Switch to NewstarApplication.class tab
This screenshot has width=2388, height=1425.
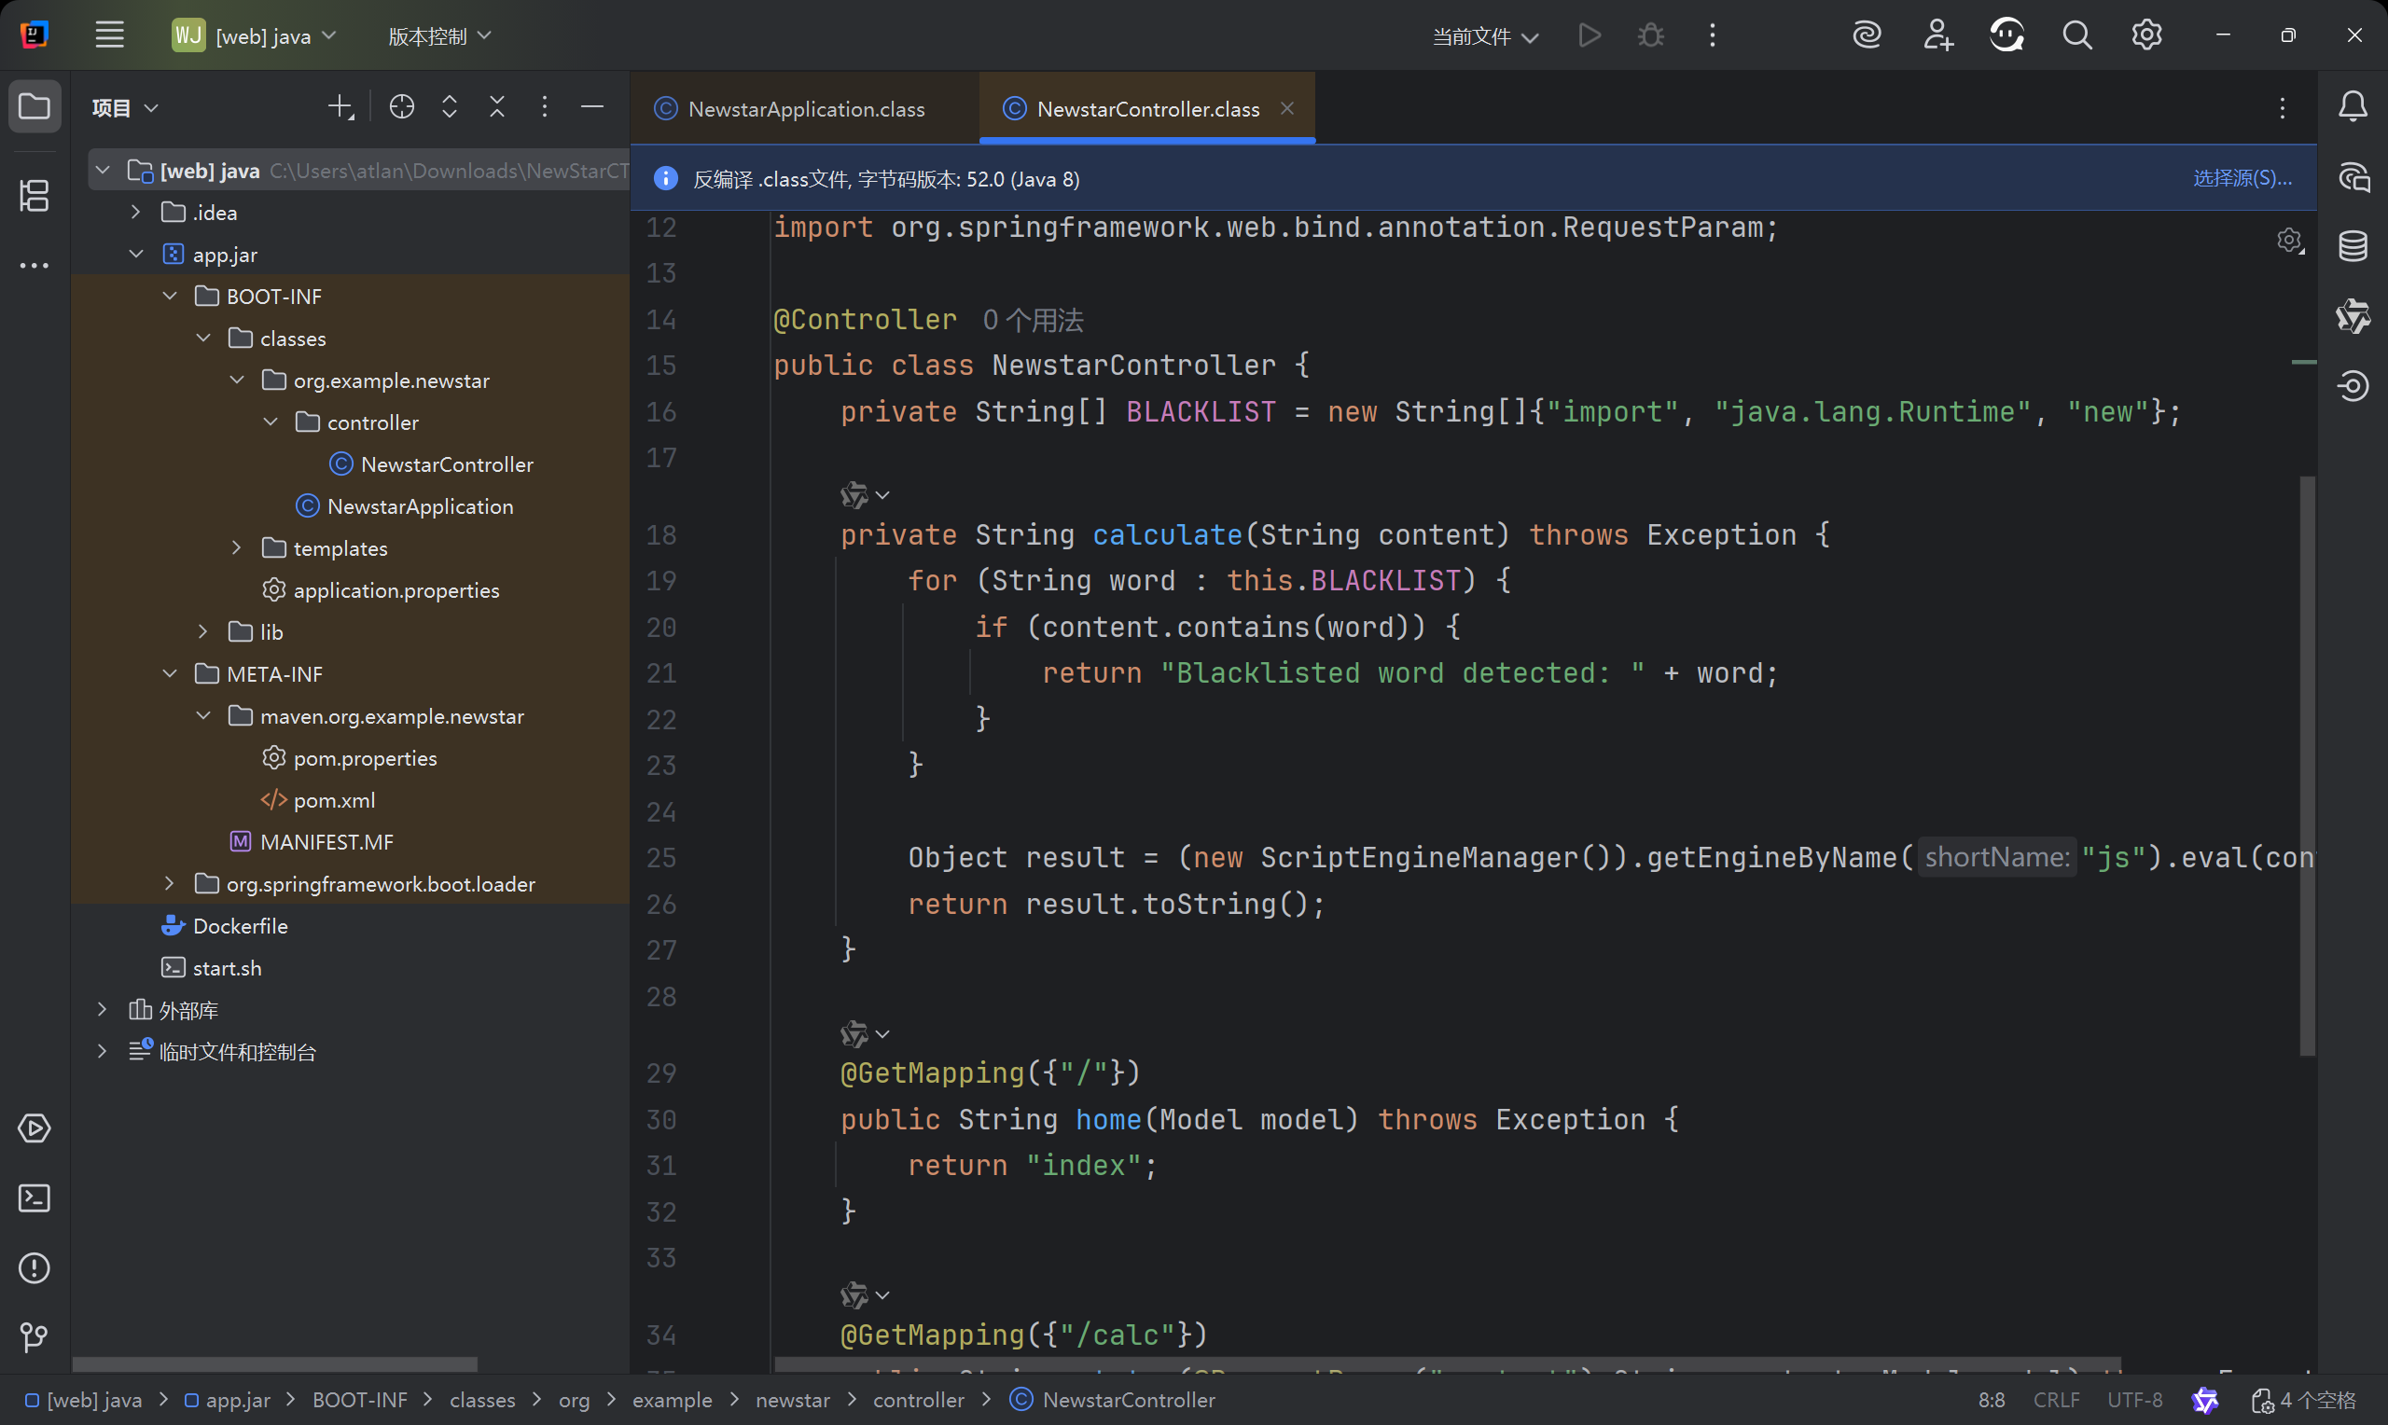point(805,109)
